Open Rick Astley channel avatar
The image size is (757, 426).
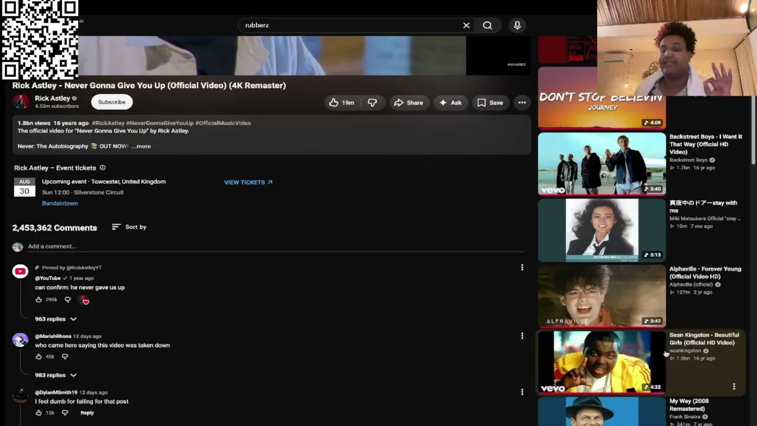(x=21, y=102)
